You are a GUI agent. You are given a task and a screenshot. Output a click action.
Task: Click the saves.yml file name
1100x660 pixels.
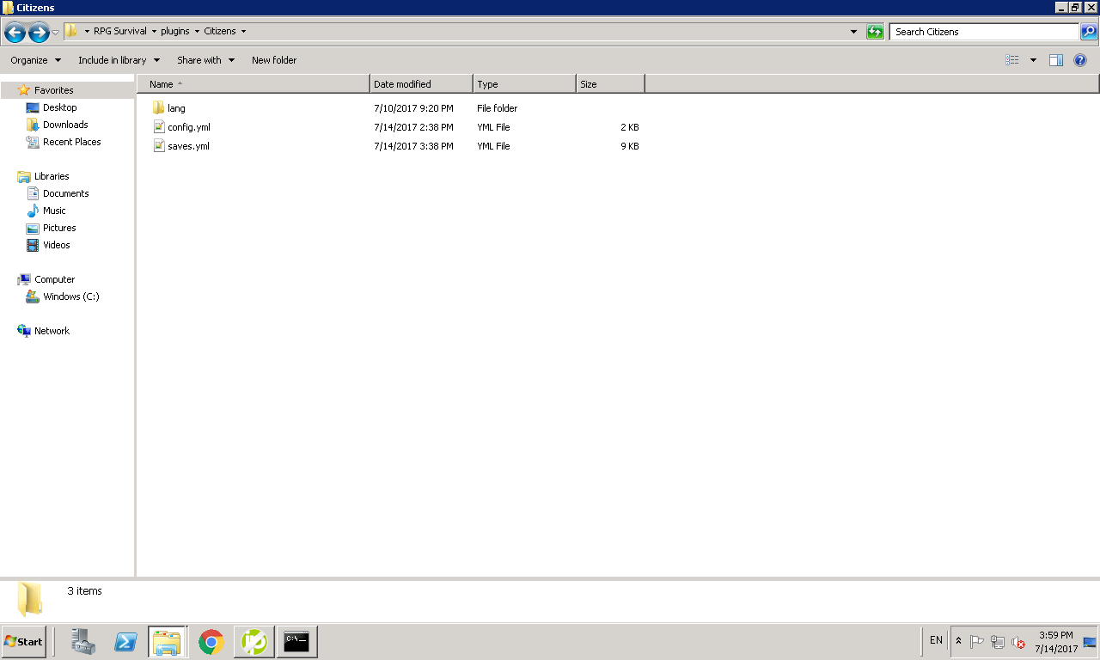pyautogui.click(x=188, y=146)
